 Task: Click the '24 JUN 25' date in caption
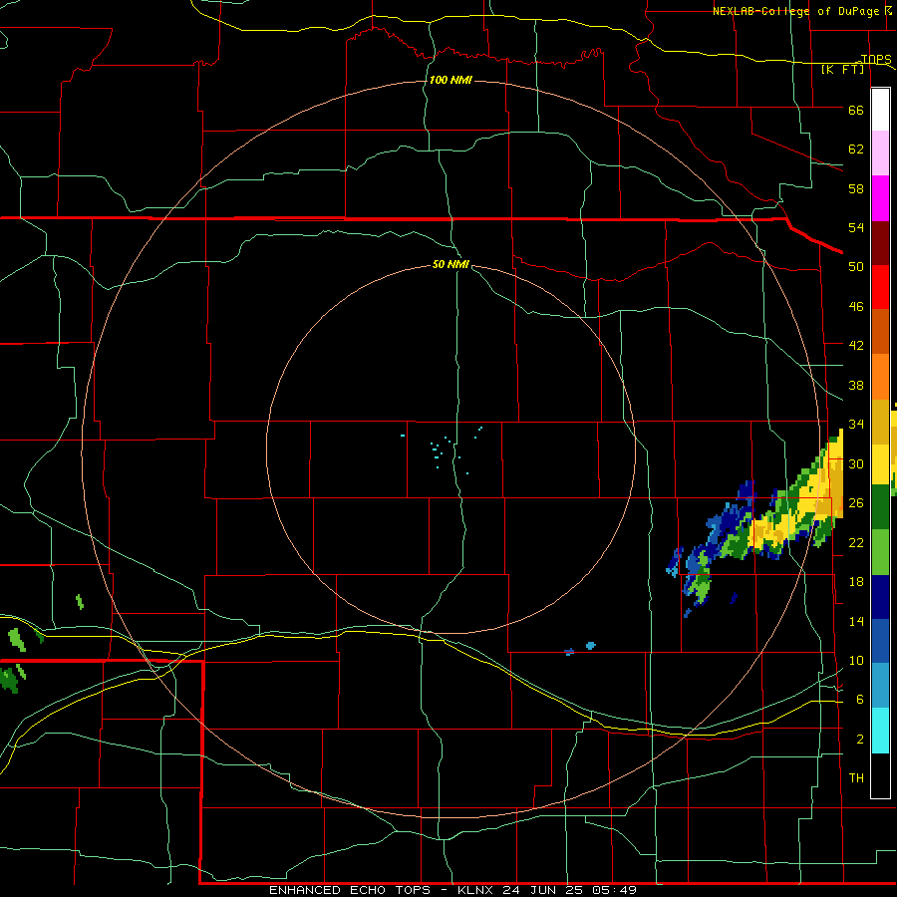tap(544, 890)
